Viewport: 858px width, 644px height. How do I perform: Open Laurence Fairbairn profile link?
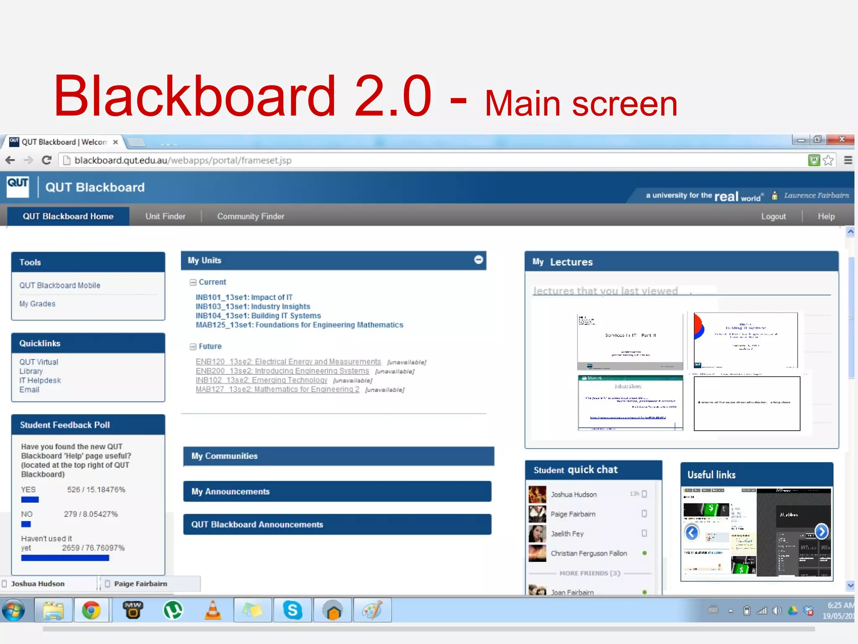[x=816, y=195]
